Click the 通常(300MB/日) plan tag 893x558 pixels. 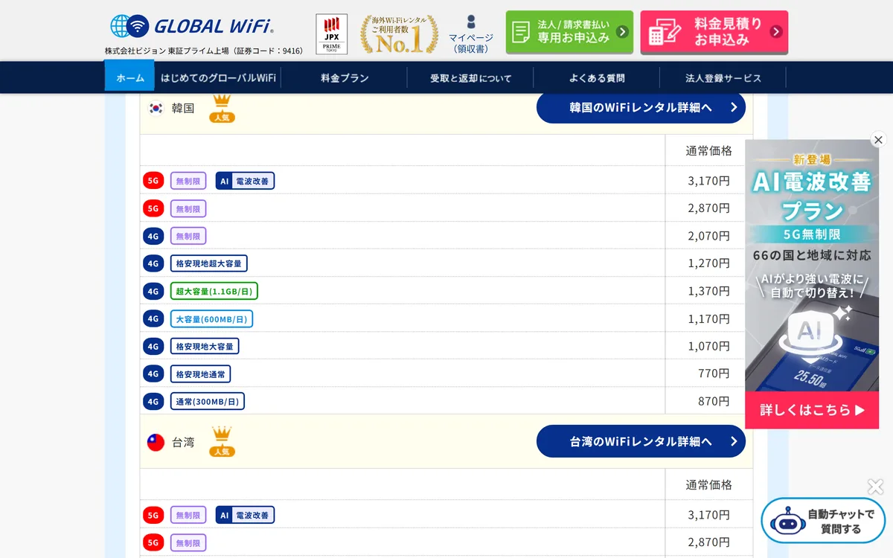[x=207, y=401]
